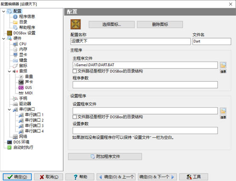Viewport: 236px width, 181px height.
Task: Collapse the 串行端口 tree node
Action: click(x=9, y=109)
